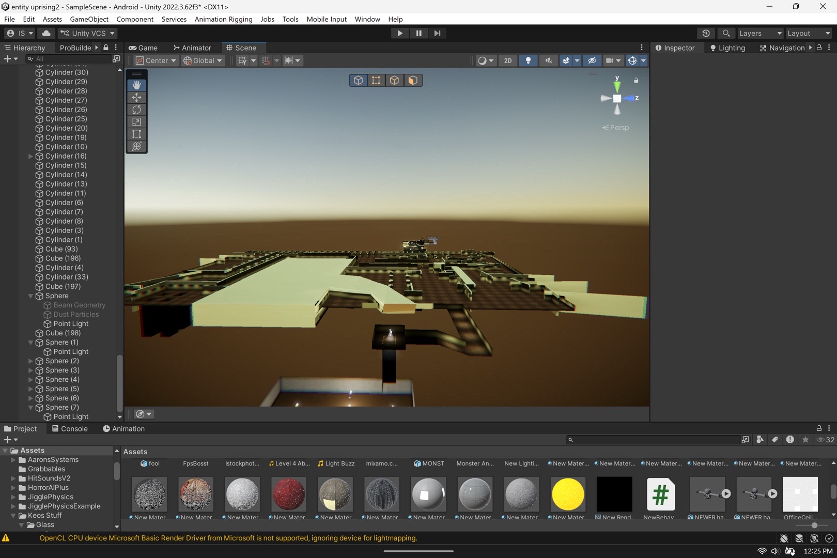Open the Layout dropdown
This screenshot has width=837, height=558.
(809, 33)
